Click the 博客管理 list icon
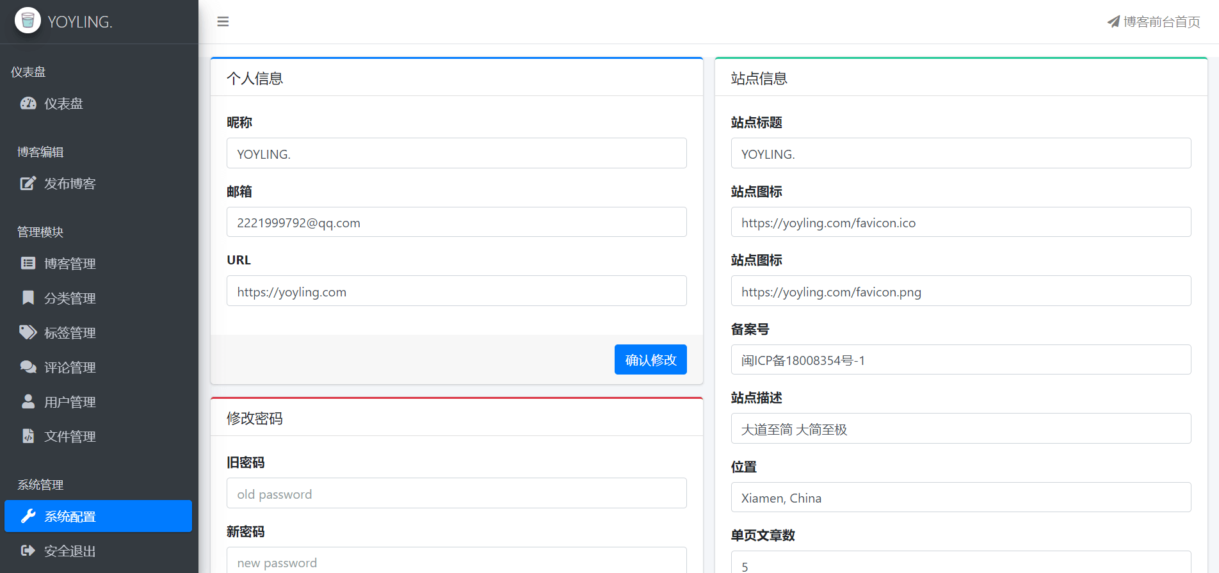The width and height of the screenshot is (1219, 573). 28,263
